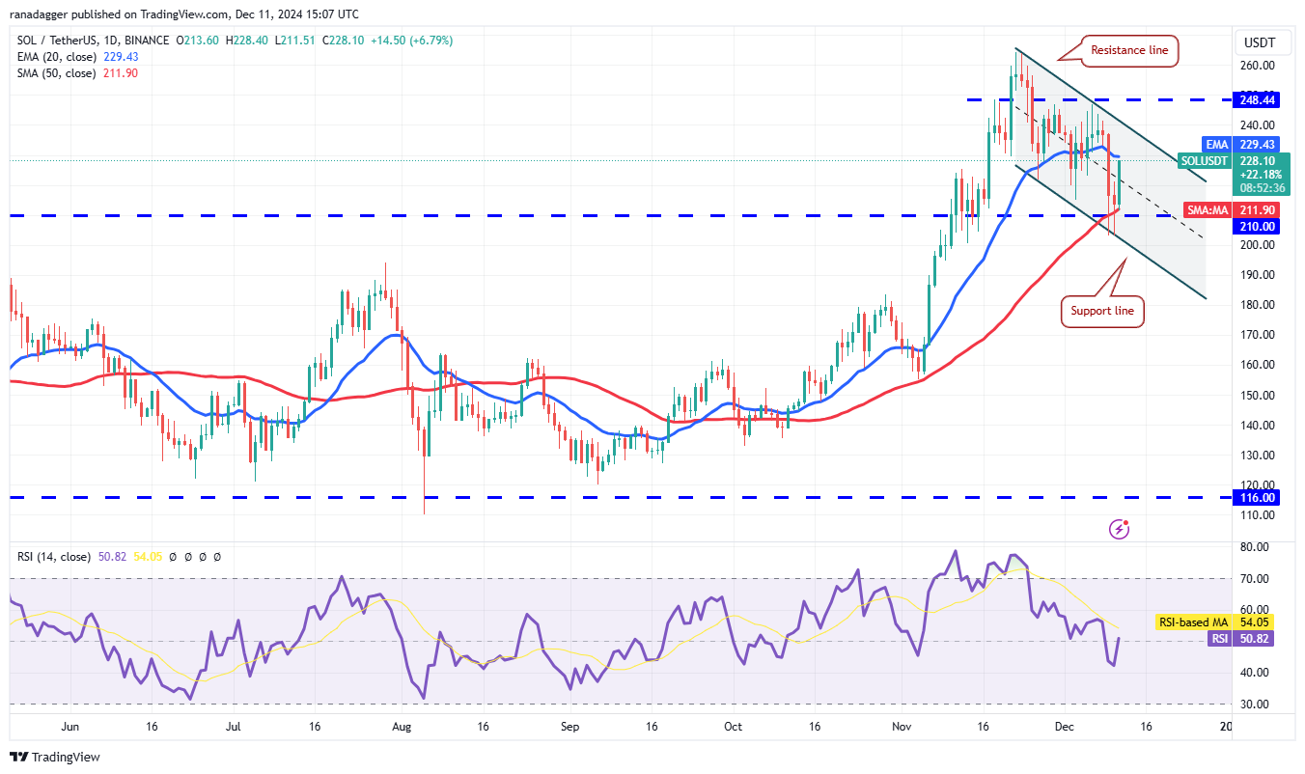Click the 140.00 price axis label
This screenshot has width=1305, height=774.
[1260, 426]
